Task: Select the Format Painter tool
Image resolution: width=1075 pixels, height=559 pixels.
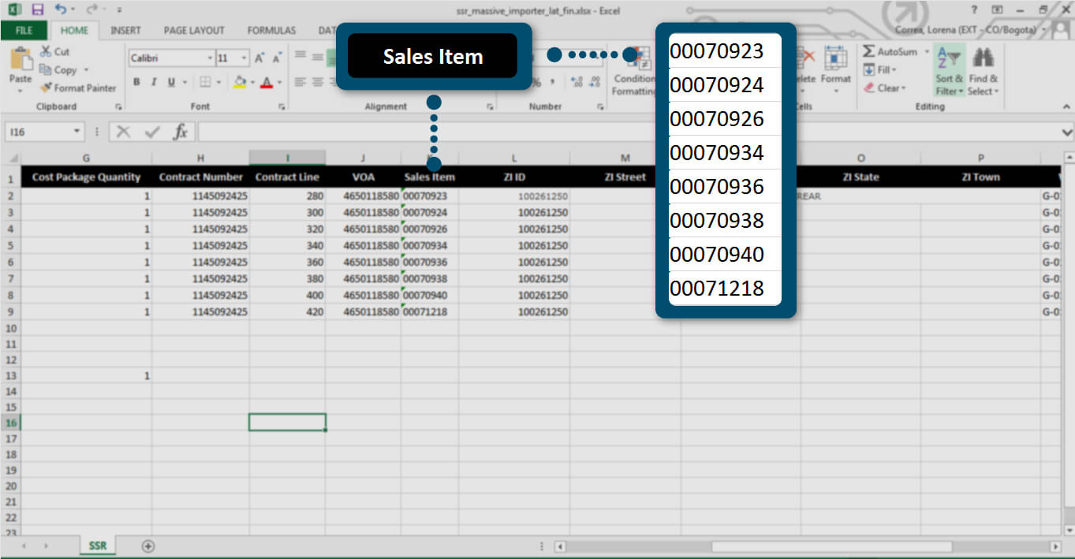Action: coord(78,88)
